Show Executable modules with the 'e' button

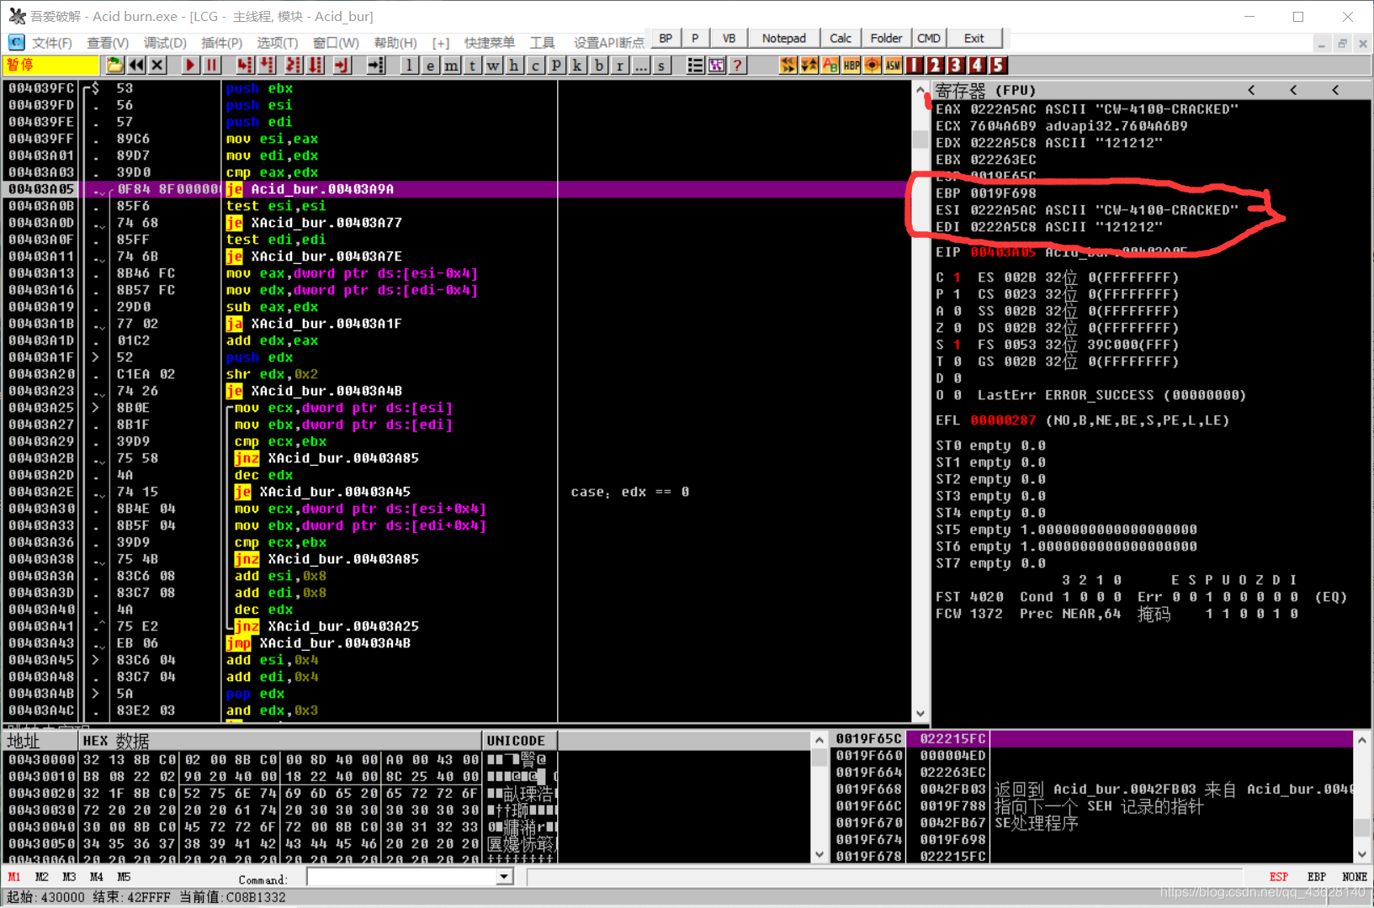[430, 65]
